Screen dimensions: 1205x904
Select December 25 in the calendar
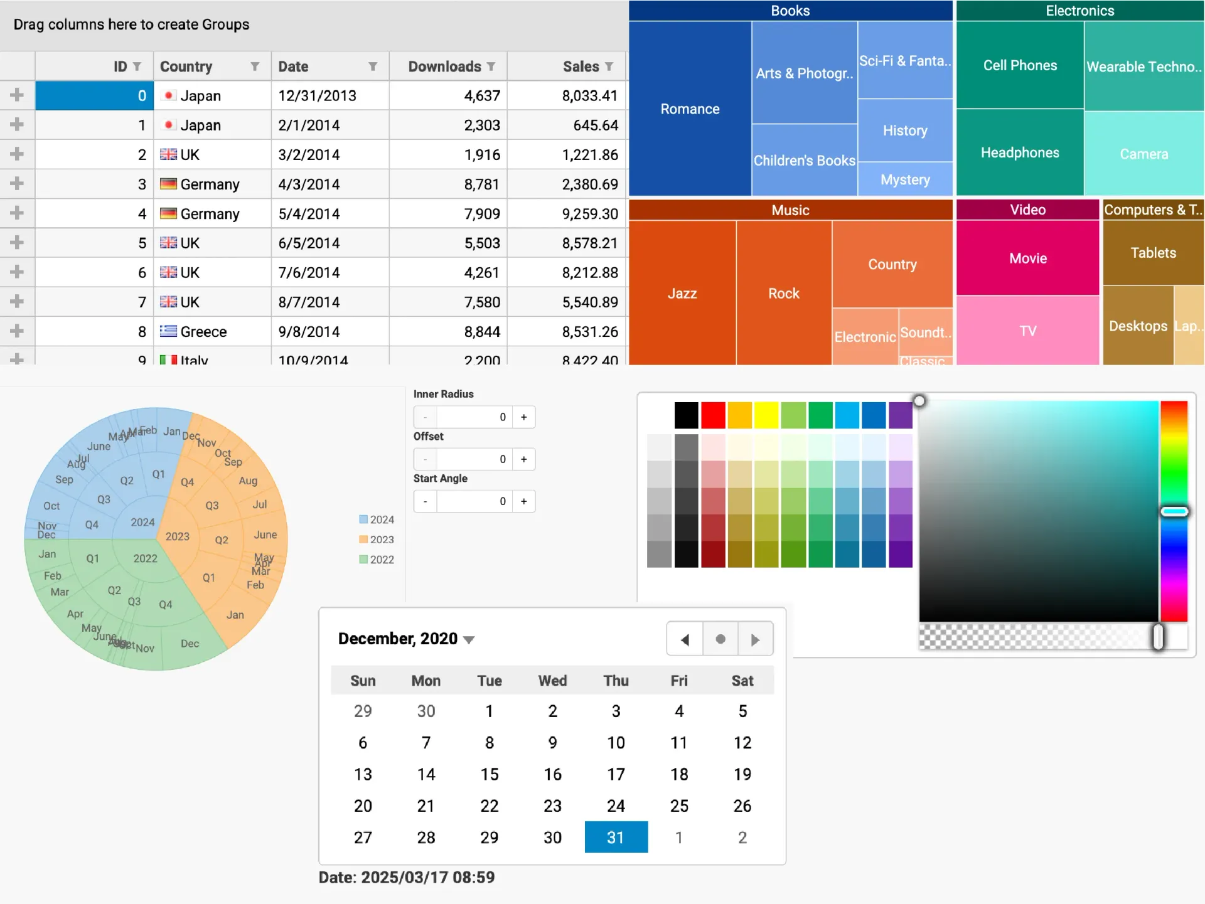679,806
